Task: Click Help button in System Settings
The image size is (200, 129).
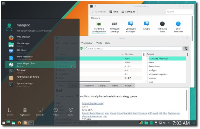Action: [x=114, y=12]
